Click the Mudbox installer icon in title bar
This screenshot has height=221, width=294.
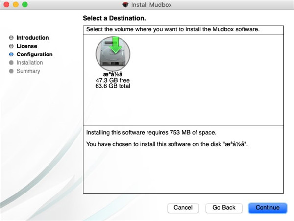[127, 4]
